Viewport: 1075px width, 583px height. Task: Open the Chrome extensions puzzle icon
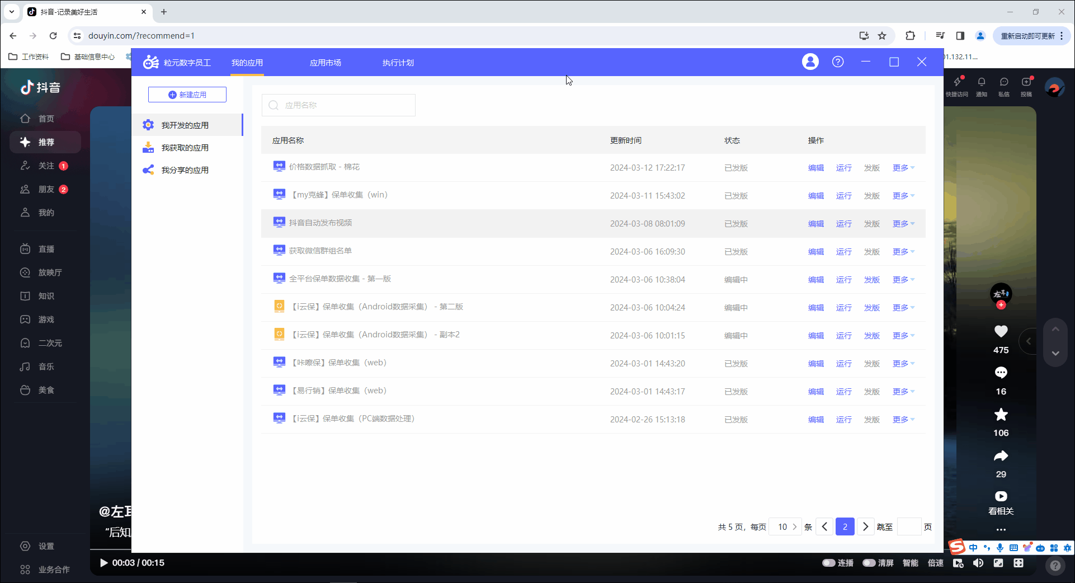(x=910, y=36)
